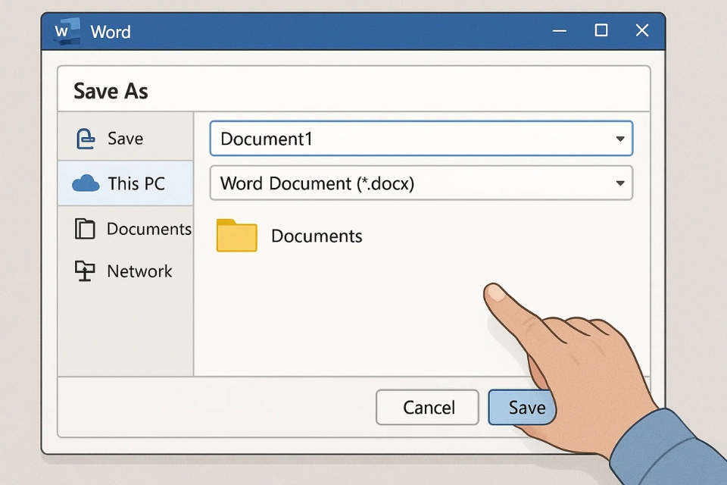Click the blue cloud icon beside This PC
Screen dimensions: 727x485
(x=86, y=183)
